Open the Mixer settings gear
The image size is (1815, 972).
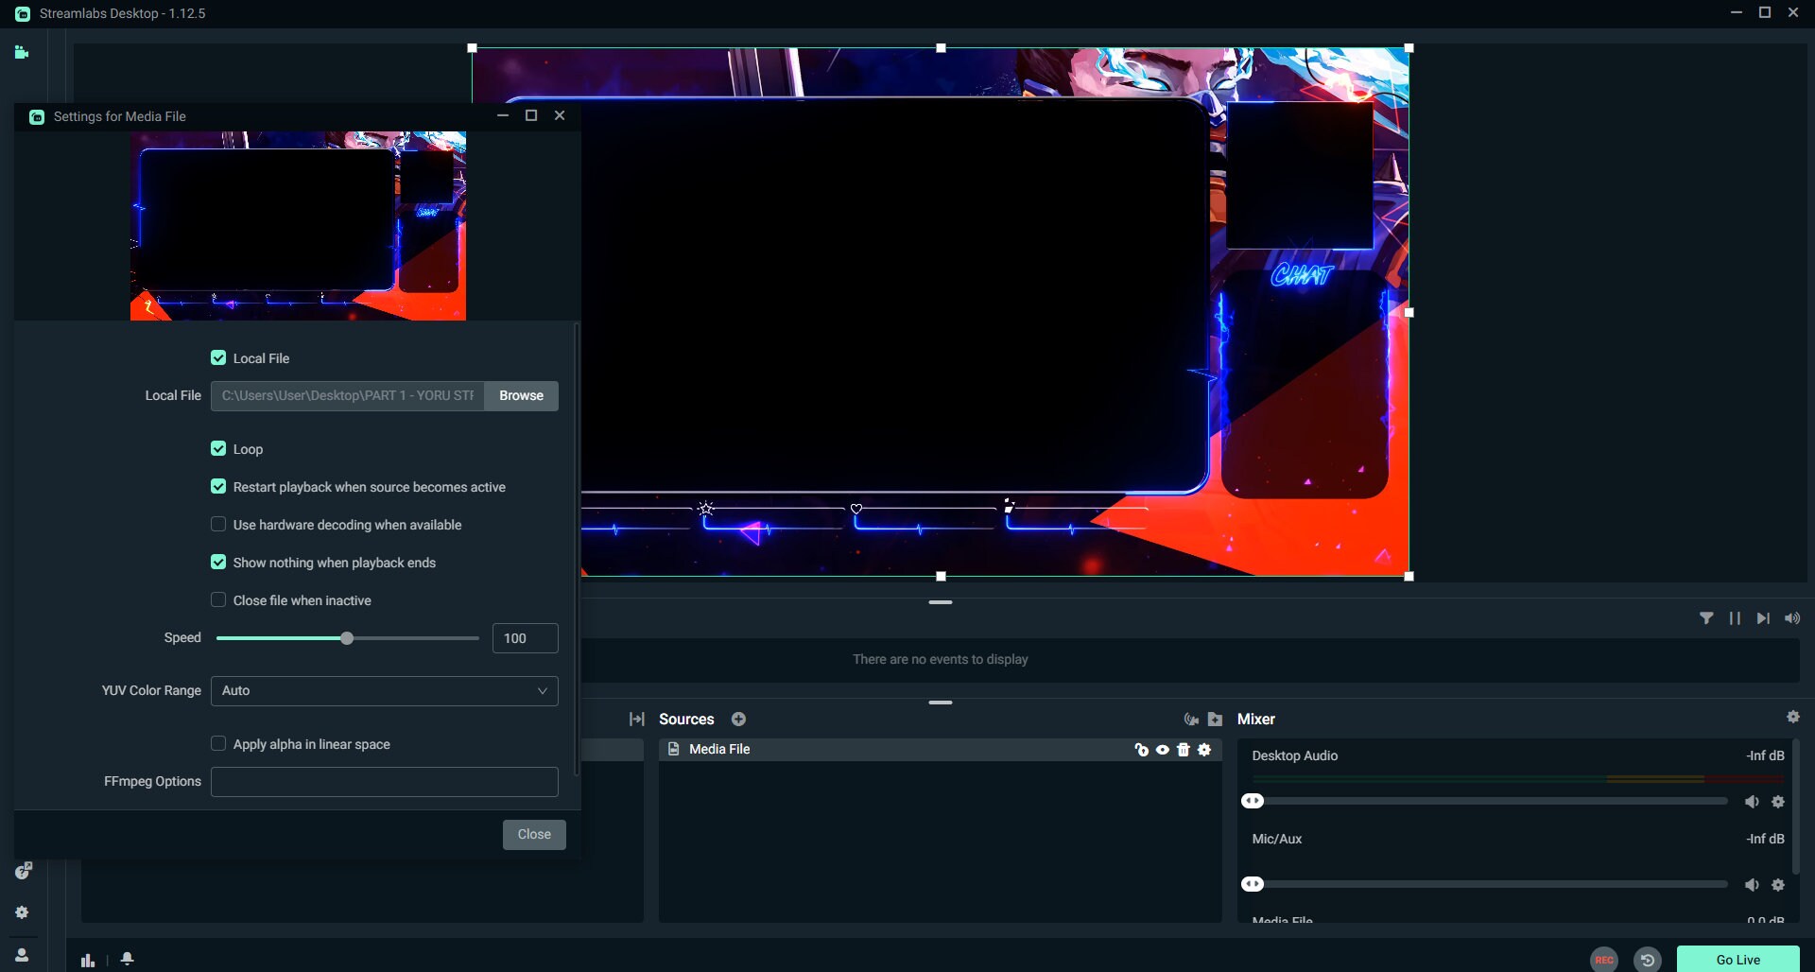[x=1793, y=717]
